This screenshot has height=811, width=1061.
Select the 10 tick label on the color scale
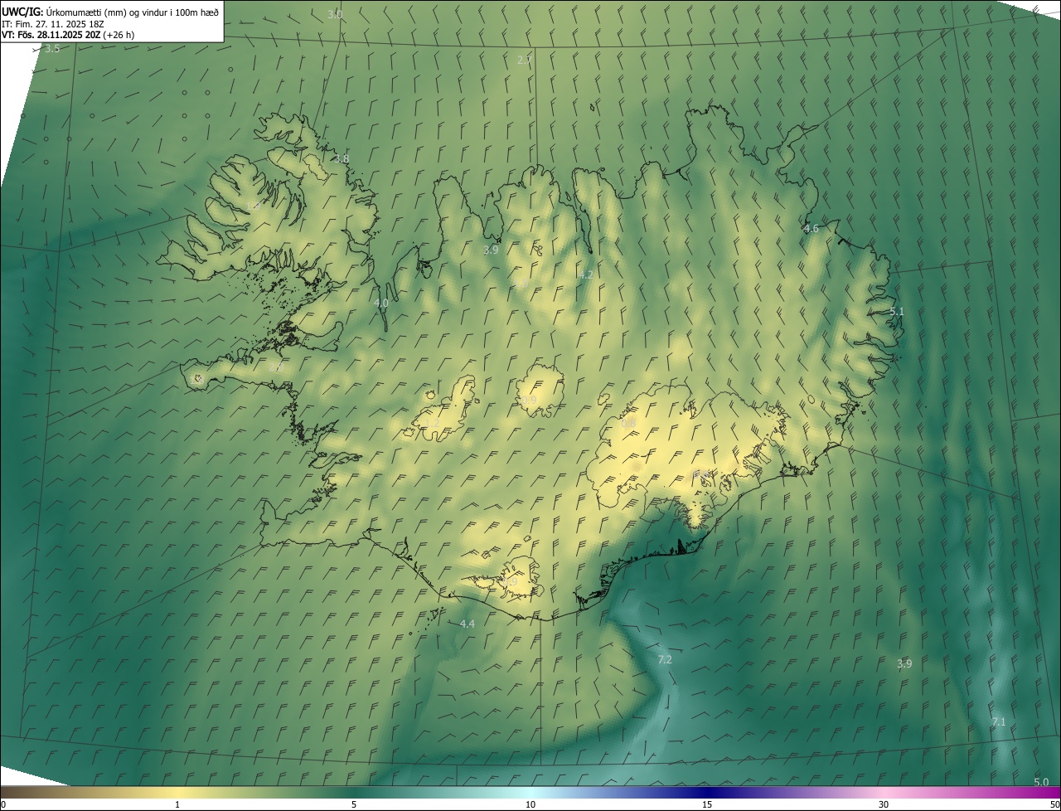[530, 804]
